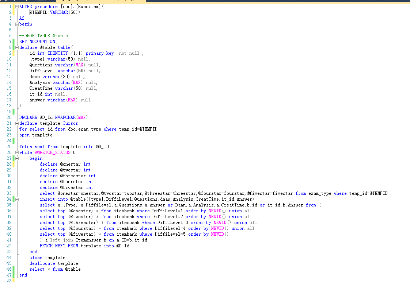The image size is (410, 282).
Task: Click the Analysis column name on line 14
Action: pos(39,82)
